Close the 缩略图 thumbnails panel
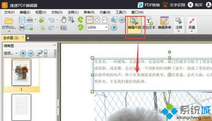Screen dimensions: 212x121 click(55, 45)
